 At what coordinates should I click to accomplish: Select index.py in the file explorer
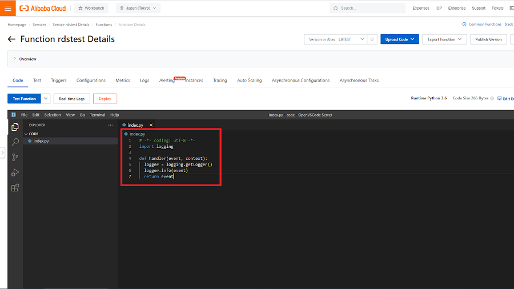point(41,141)
